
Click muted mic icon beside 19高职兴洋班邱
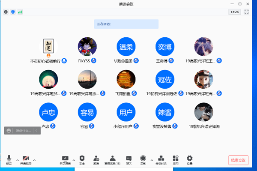[x=64, y=93]
